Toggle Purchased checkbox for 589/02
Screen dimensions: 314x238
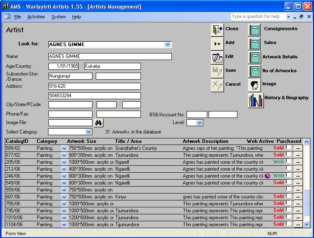[x=289, y=147]
